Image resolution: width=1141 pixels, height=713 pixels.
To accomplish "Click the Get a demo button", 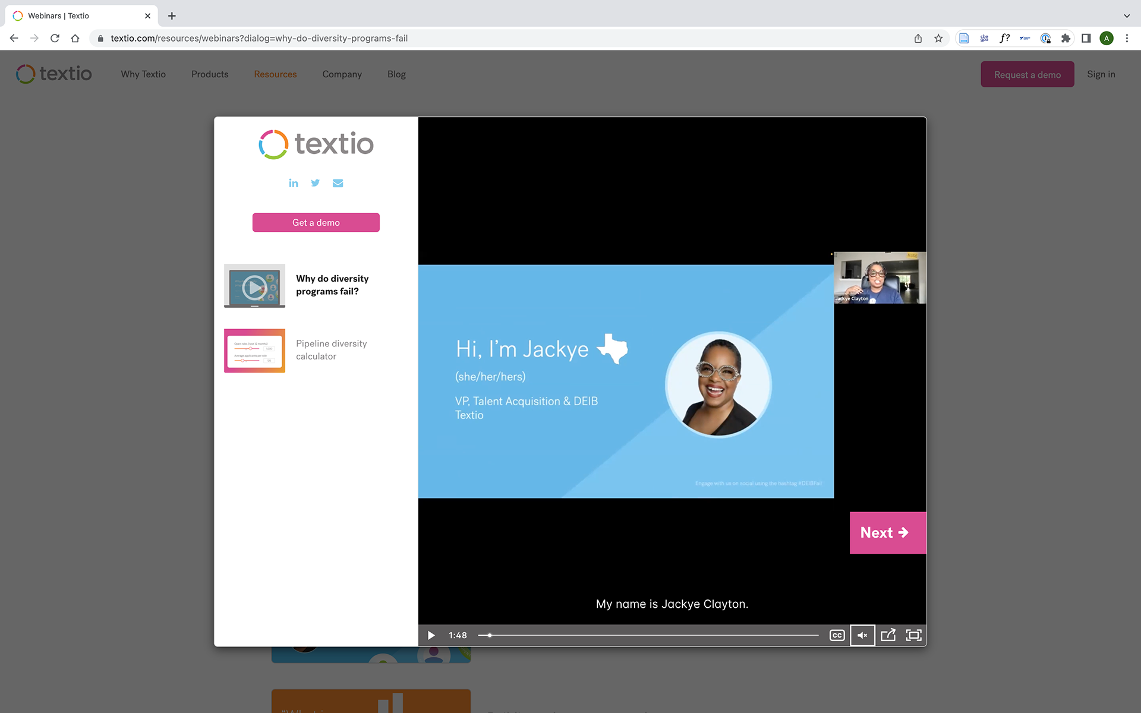I will 316,222.
